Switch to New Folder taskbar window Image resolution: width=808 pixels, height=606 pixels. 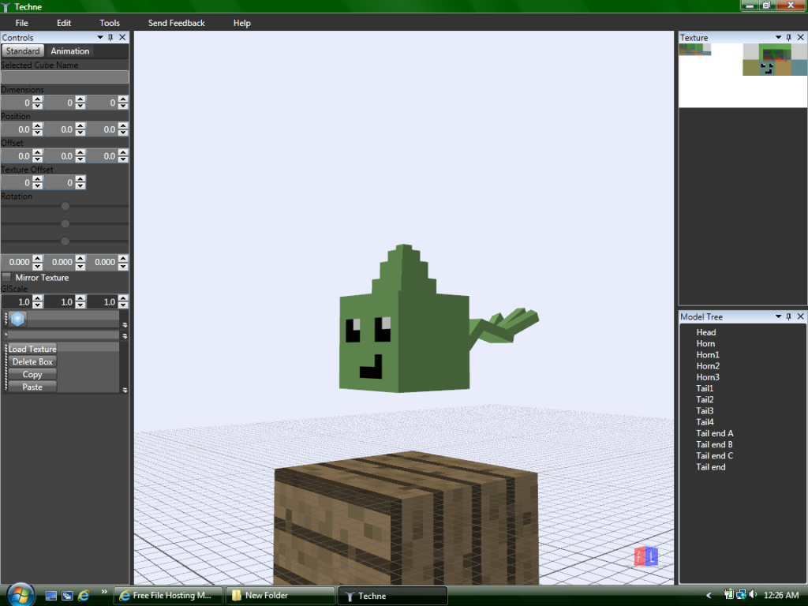click(x=280, y=596)
